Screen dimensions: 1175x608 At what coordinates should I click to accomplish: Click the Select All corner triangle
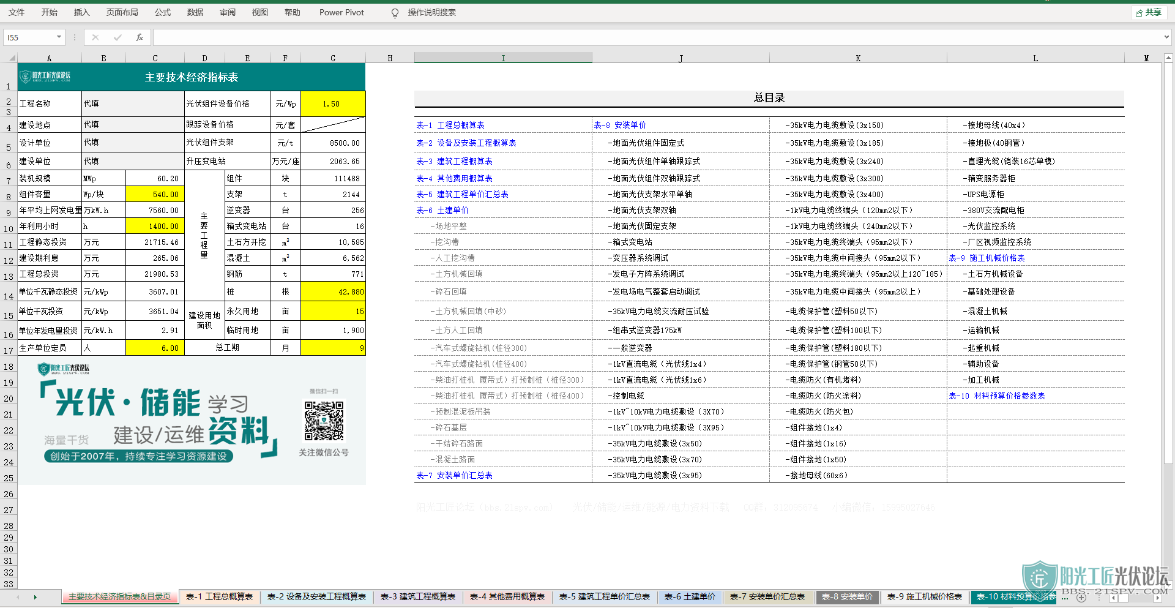click(12, 58)
